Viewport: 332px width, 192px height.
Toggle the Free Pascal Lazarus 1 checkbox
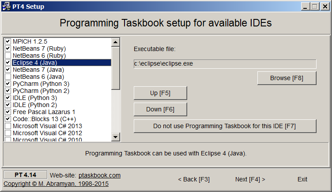8,112
